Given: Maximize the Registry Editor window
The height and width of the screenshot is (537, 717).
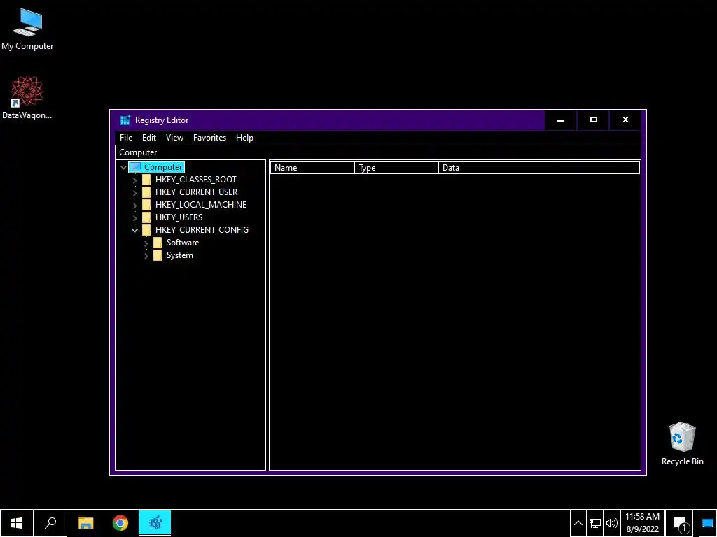Looking at the screenshot, I should tap(594, 120).
